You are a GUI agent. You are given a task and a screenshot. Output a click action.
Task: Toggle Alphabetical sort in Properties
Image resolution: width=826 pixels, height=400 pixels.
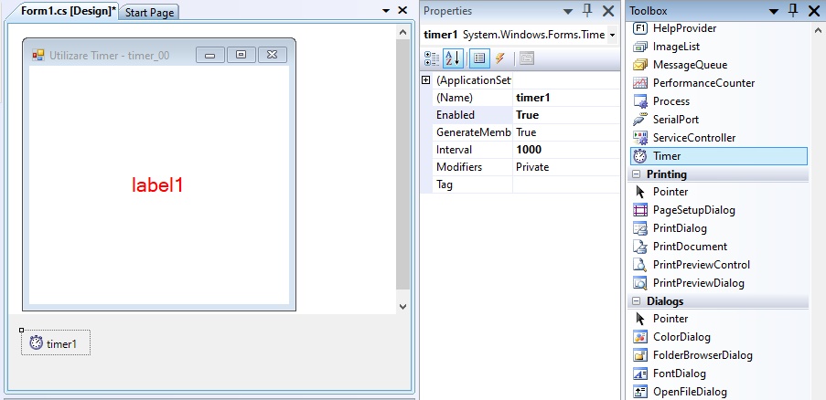pos(452,58)
